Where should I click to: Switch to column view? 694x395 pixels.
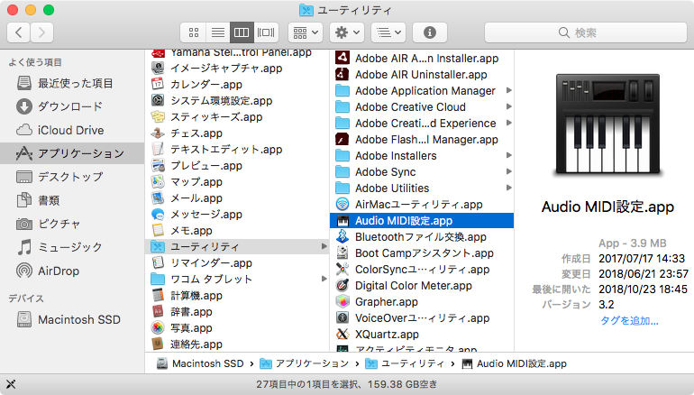click(x=242, y=32)
